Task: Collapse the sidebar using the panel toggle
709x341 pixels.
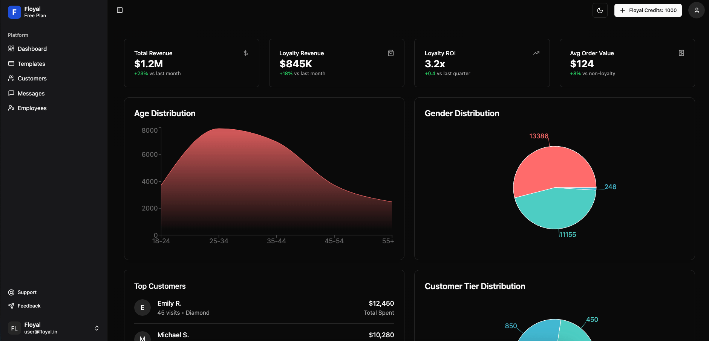Action: point(120,10)
